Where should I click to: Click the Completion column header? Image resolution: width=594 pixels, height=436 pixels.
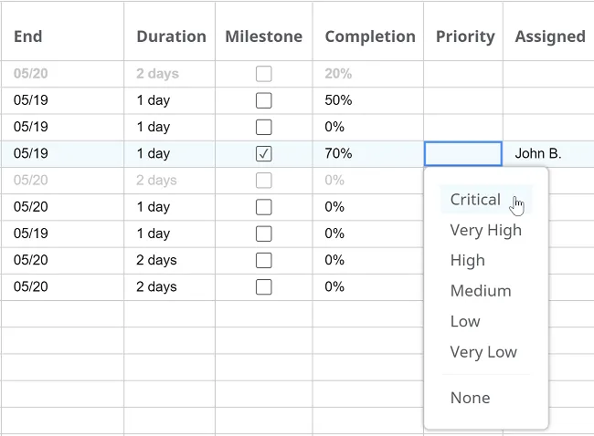tap(370, 36)
